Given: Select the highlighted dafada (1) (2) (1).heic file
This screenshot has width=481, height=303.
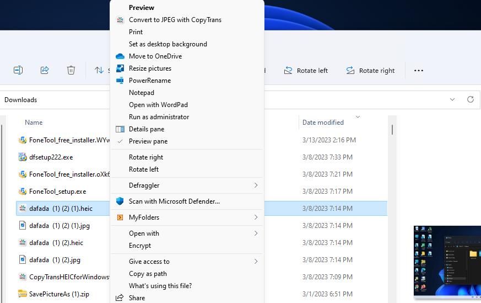Looking at the screenshot, I should (61, 209).
